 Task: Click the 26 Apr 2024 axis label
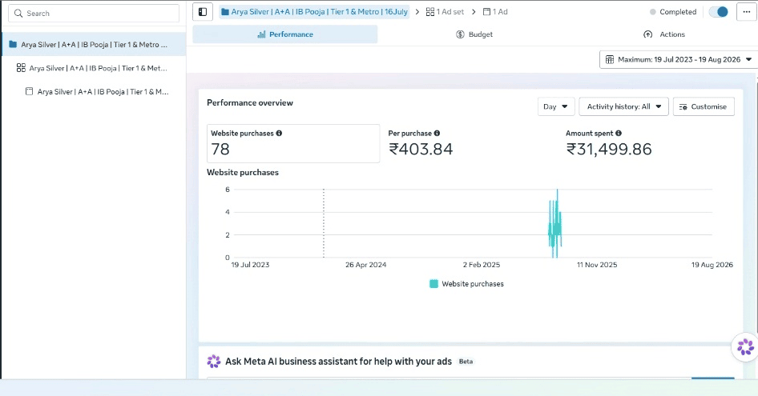(x=366, y=265)
